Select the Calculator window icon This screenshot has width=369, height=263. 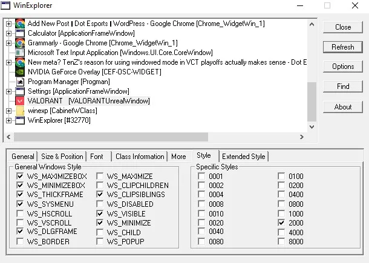20,33
